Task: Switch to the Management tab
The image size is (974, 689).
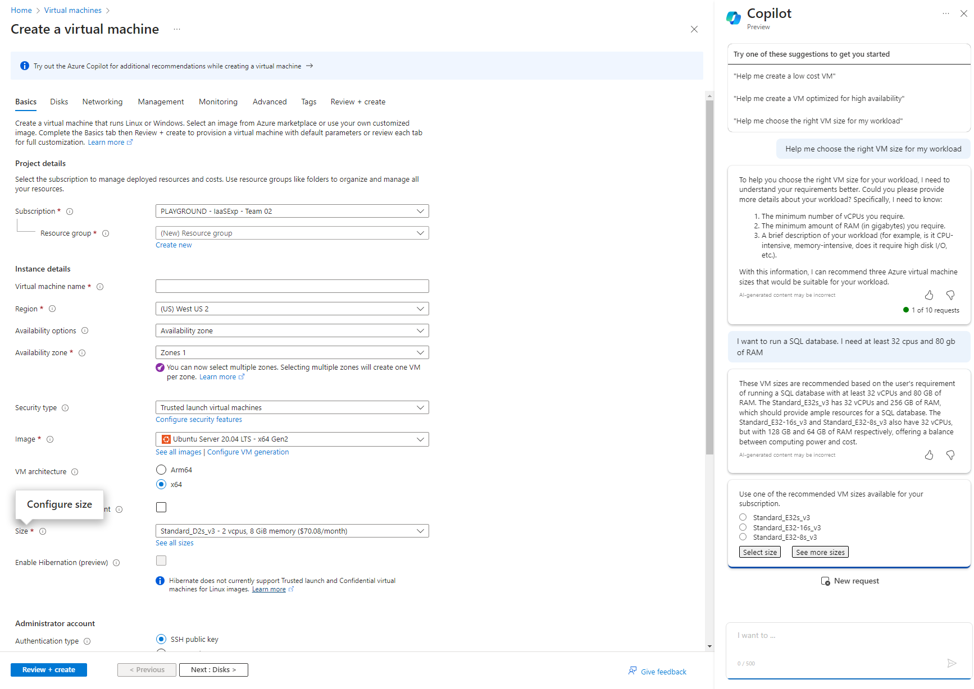Action: [161, 102]
